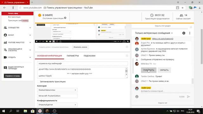Select Начать эфир in sidebar
Screen dimensions: 203x114
pos(17,13)
